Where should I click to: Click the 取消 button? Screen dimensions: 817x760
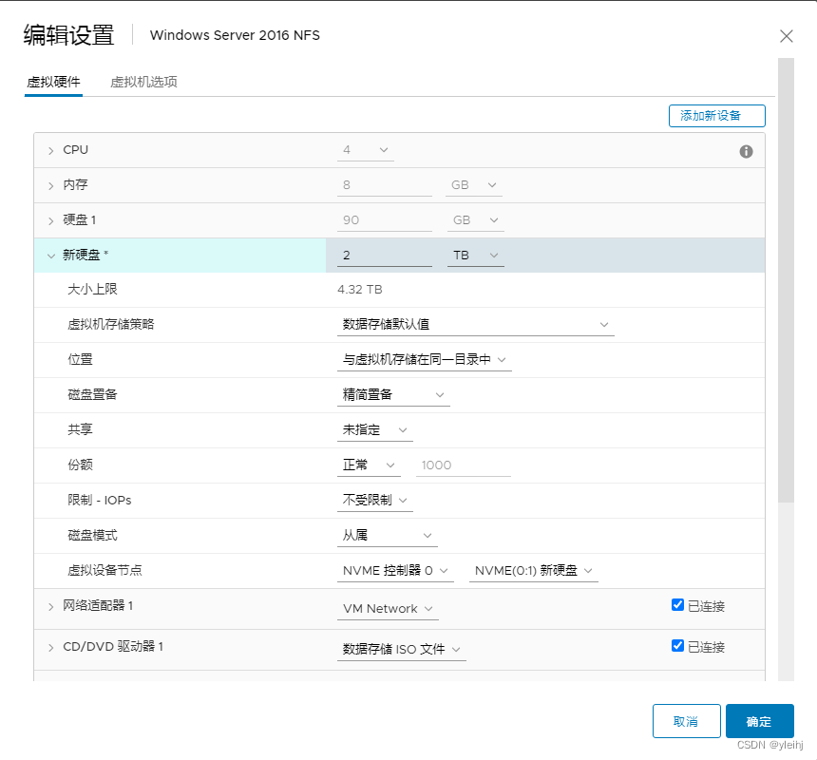686,721
